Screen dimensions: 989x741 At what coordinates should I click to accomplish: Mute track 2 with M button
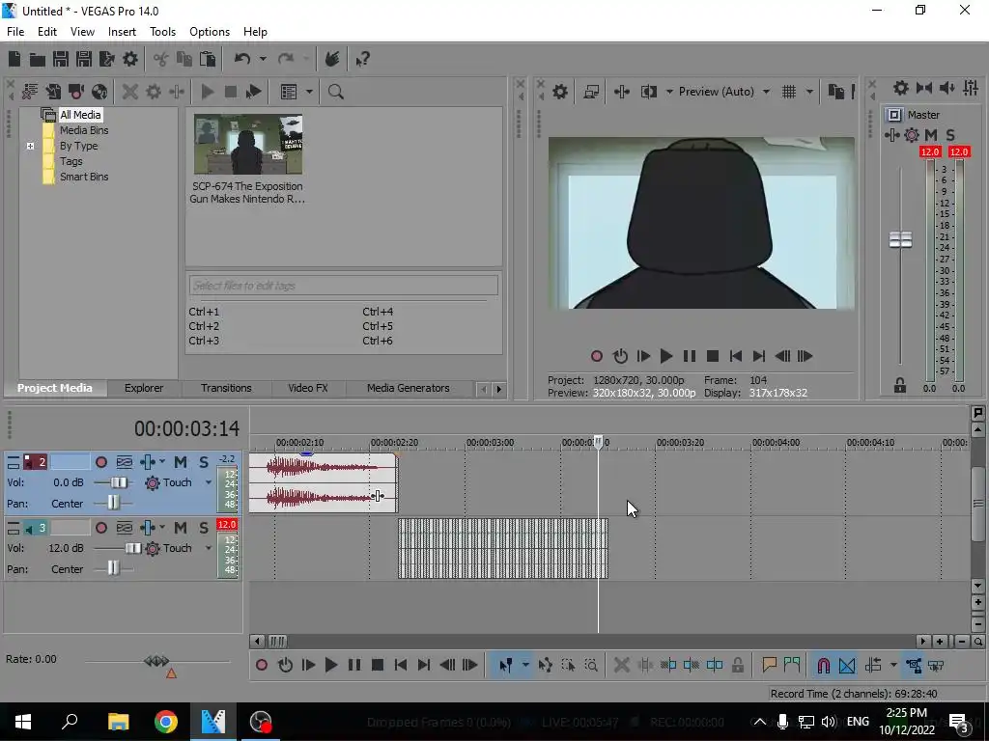click(181, 462)
